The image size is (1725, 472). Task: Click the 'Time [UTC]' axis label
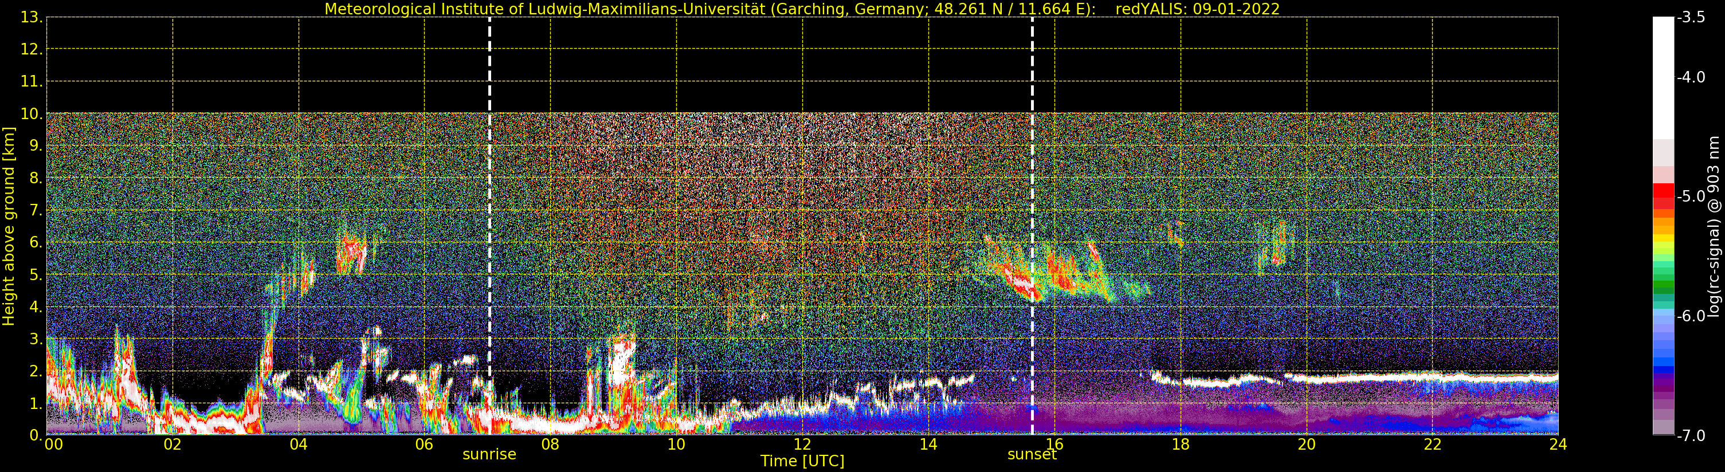pyautogui.click(x=802, y=461)
